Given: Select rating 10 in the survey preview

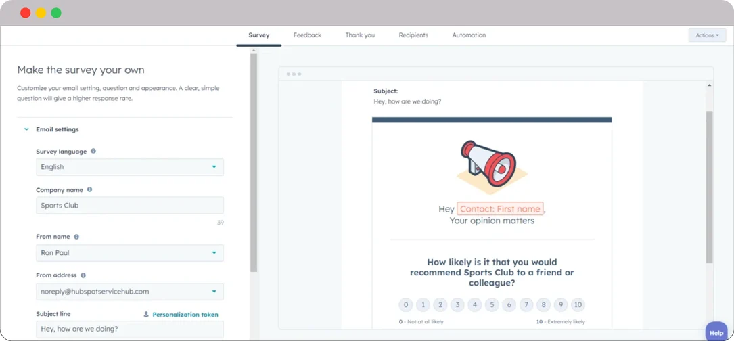Looking at the screenshot, I should pos(578,305).
